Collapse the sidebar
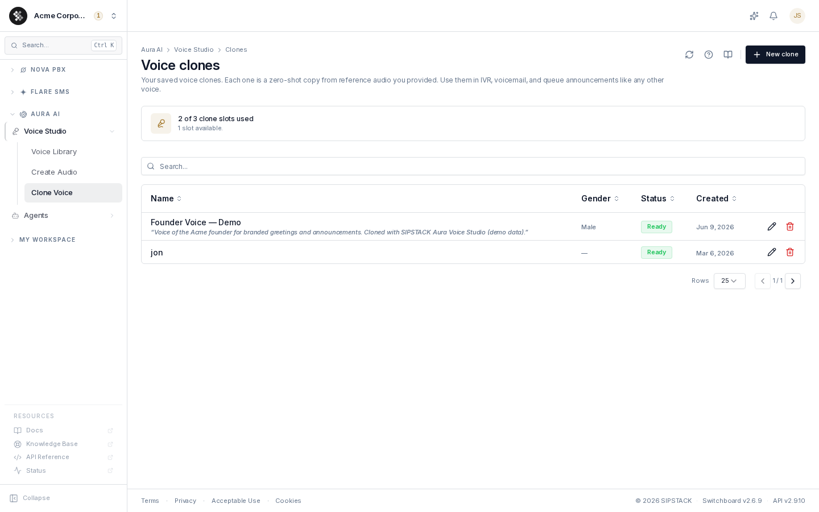This screenshot has height=512, width=819. coord(30,498)
